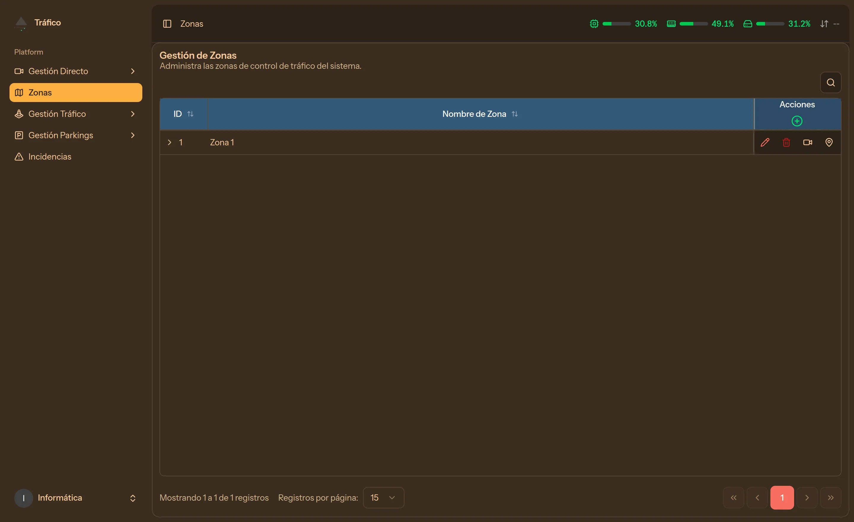
Task: Open Incidencias in the sidebar
Action: [76, 157]
